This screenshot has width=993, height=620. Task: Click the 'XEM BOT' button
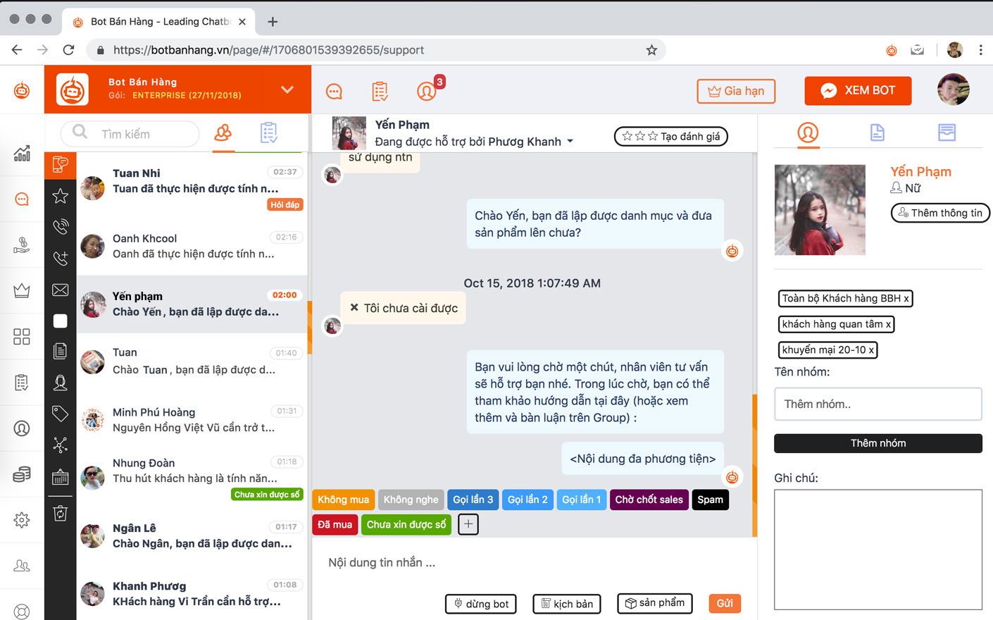(x=858, y=90)
